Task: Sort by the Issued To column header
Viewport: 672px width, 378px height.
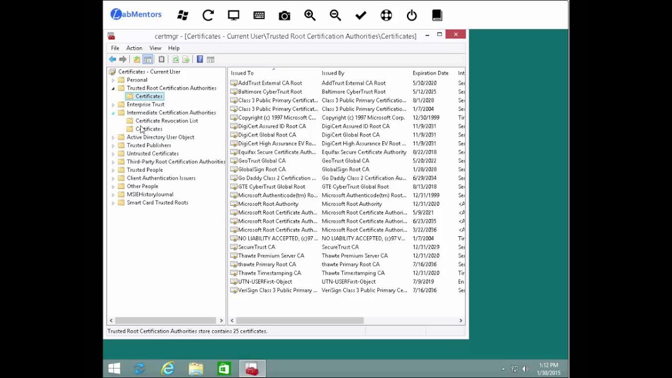Action: pos(274,73)
